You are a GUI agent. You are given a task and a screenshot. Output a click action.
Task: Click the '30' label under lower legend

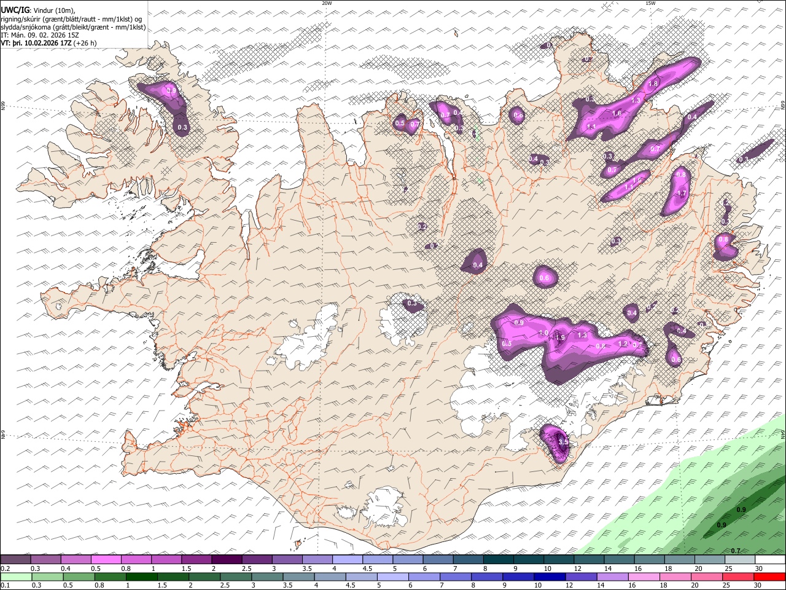click(759, 586)
